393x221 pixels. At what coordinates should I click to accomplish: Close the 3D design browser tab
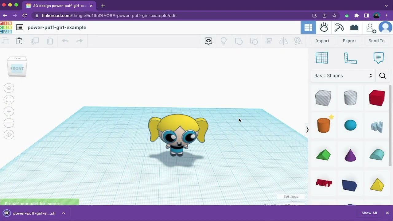[91, 6]
